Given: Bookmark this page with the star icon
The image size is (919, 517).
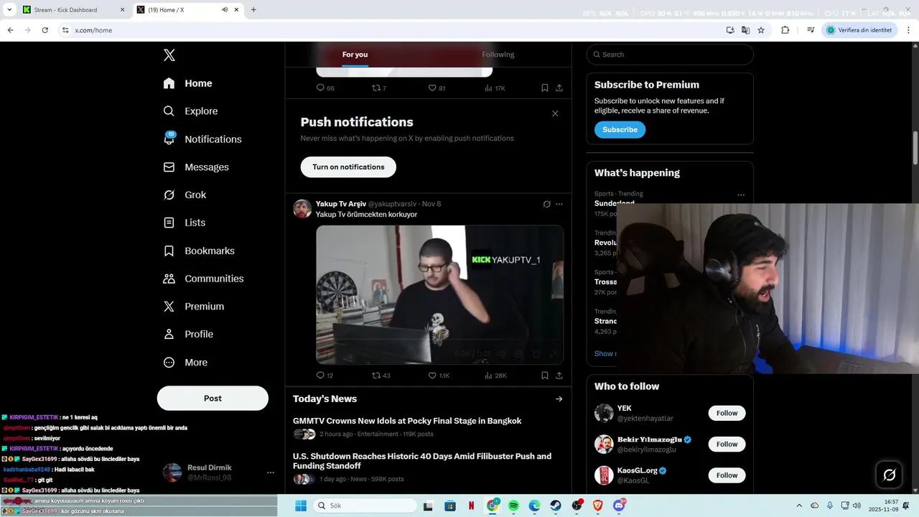Looking at the screenshot, I should point(761,30).
